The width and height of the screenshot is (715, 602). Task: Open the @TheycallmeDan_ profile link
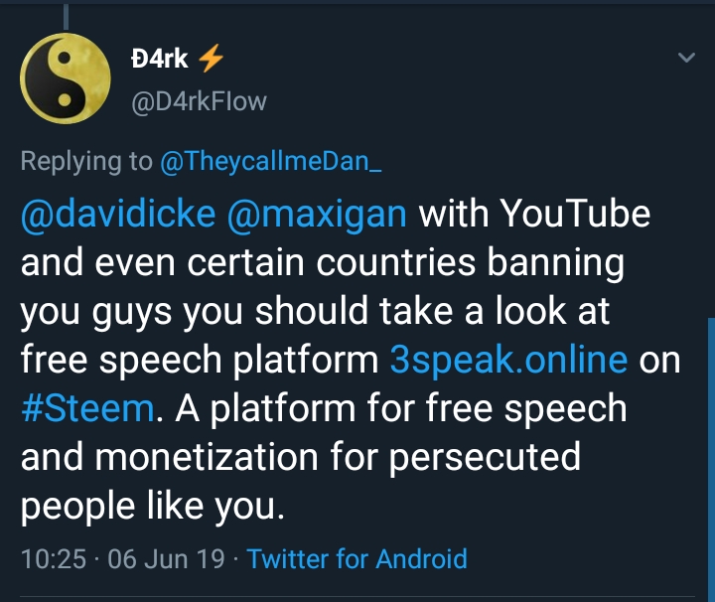269,162
